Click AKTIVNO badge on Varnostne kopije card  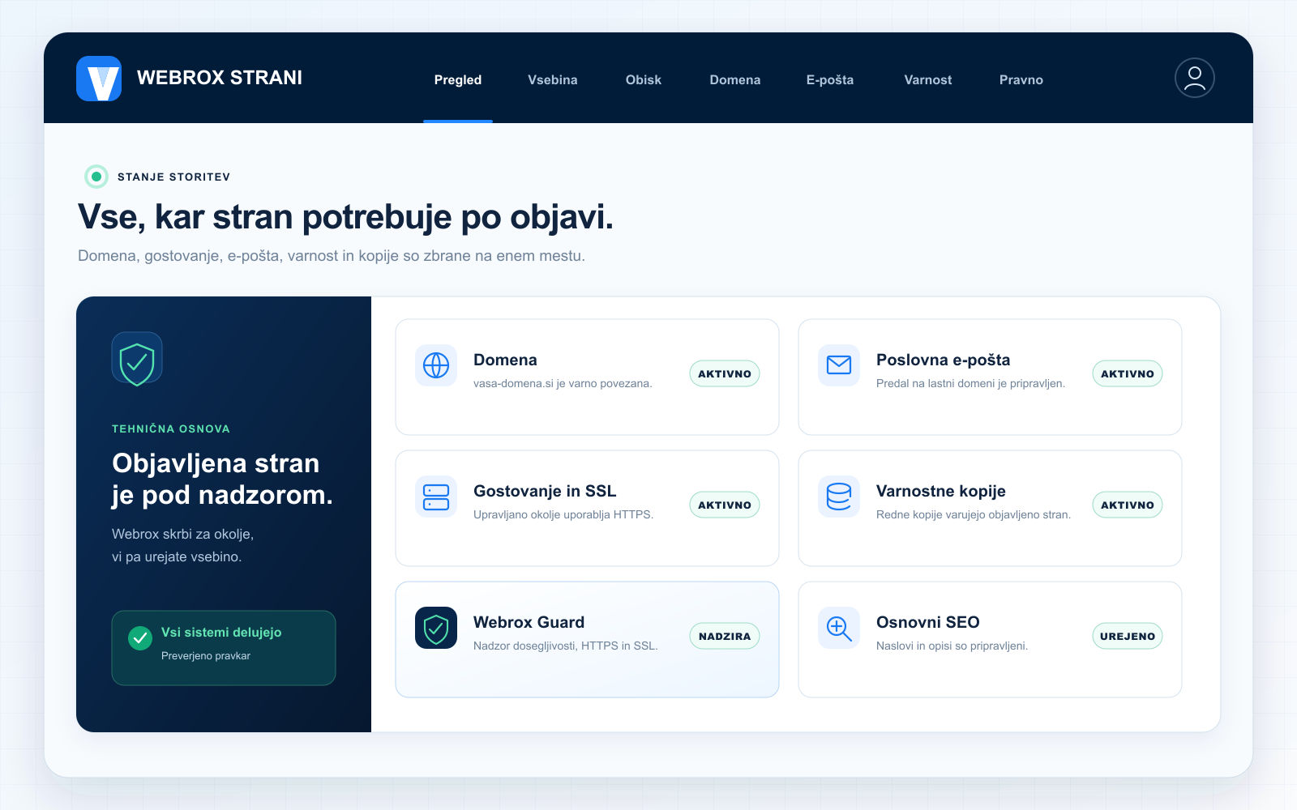[x=1128, y=505]
